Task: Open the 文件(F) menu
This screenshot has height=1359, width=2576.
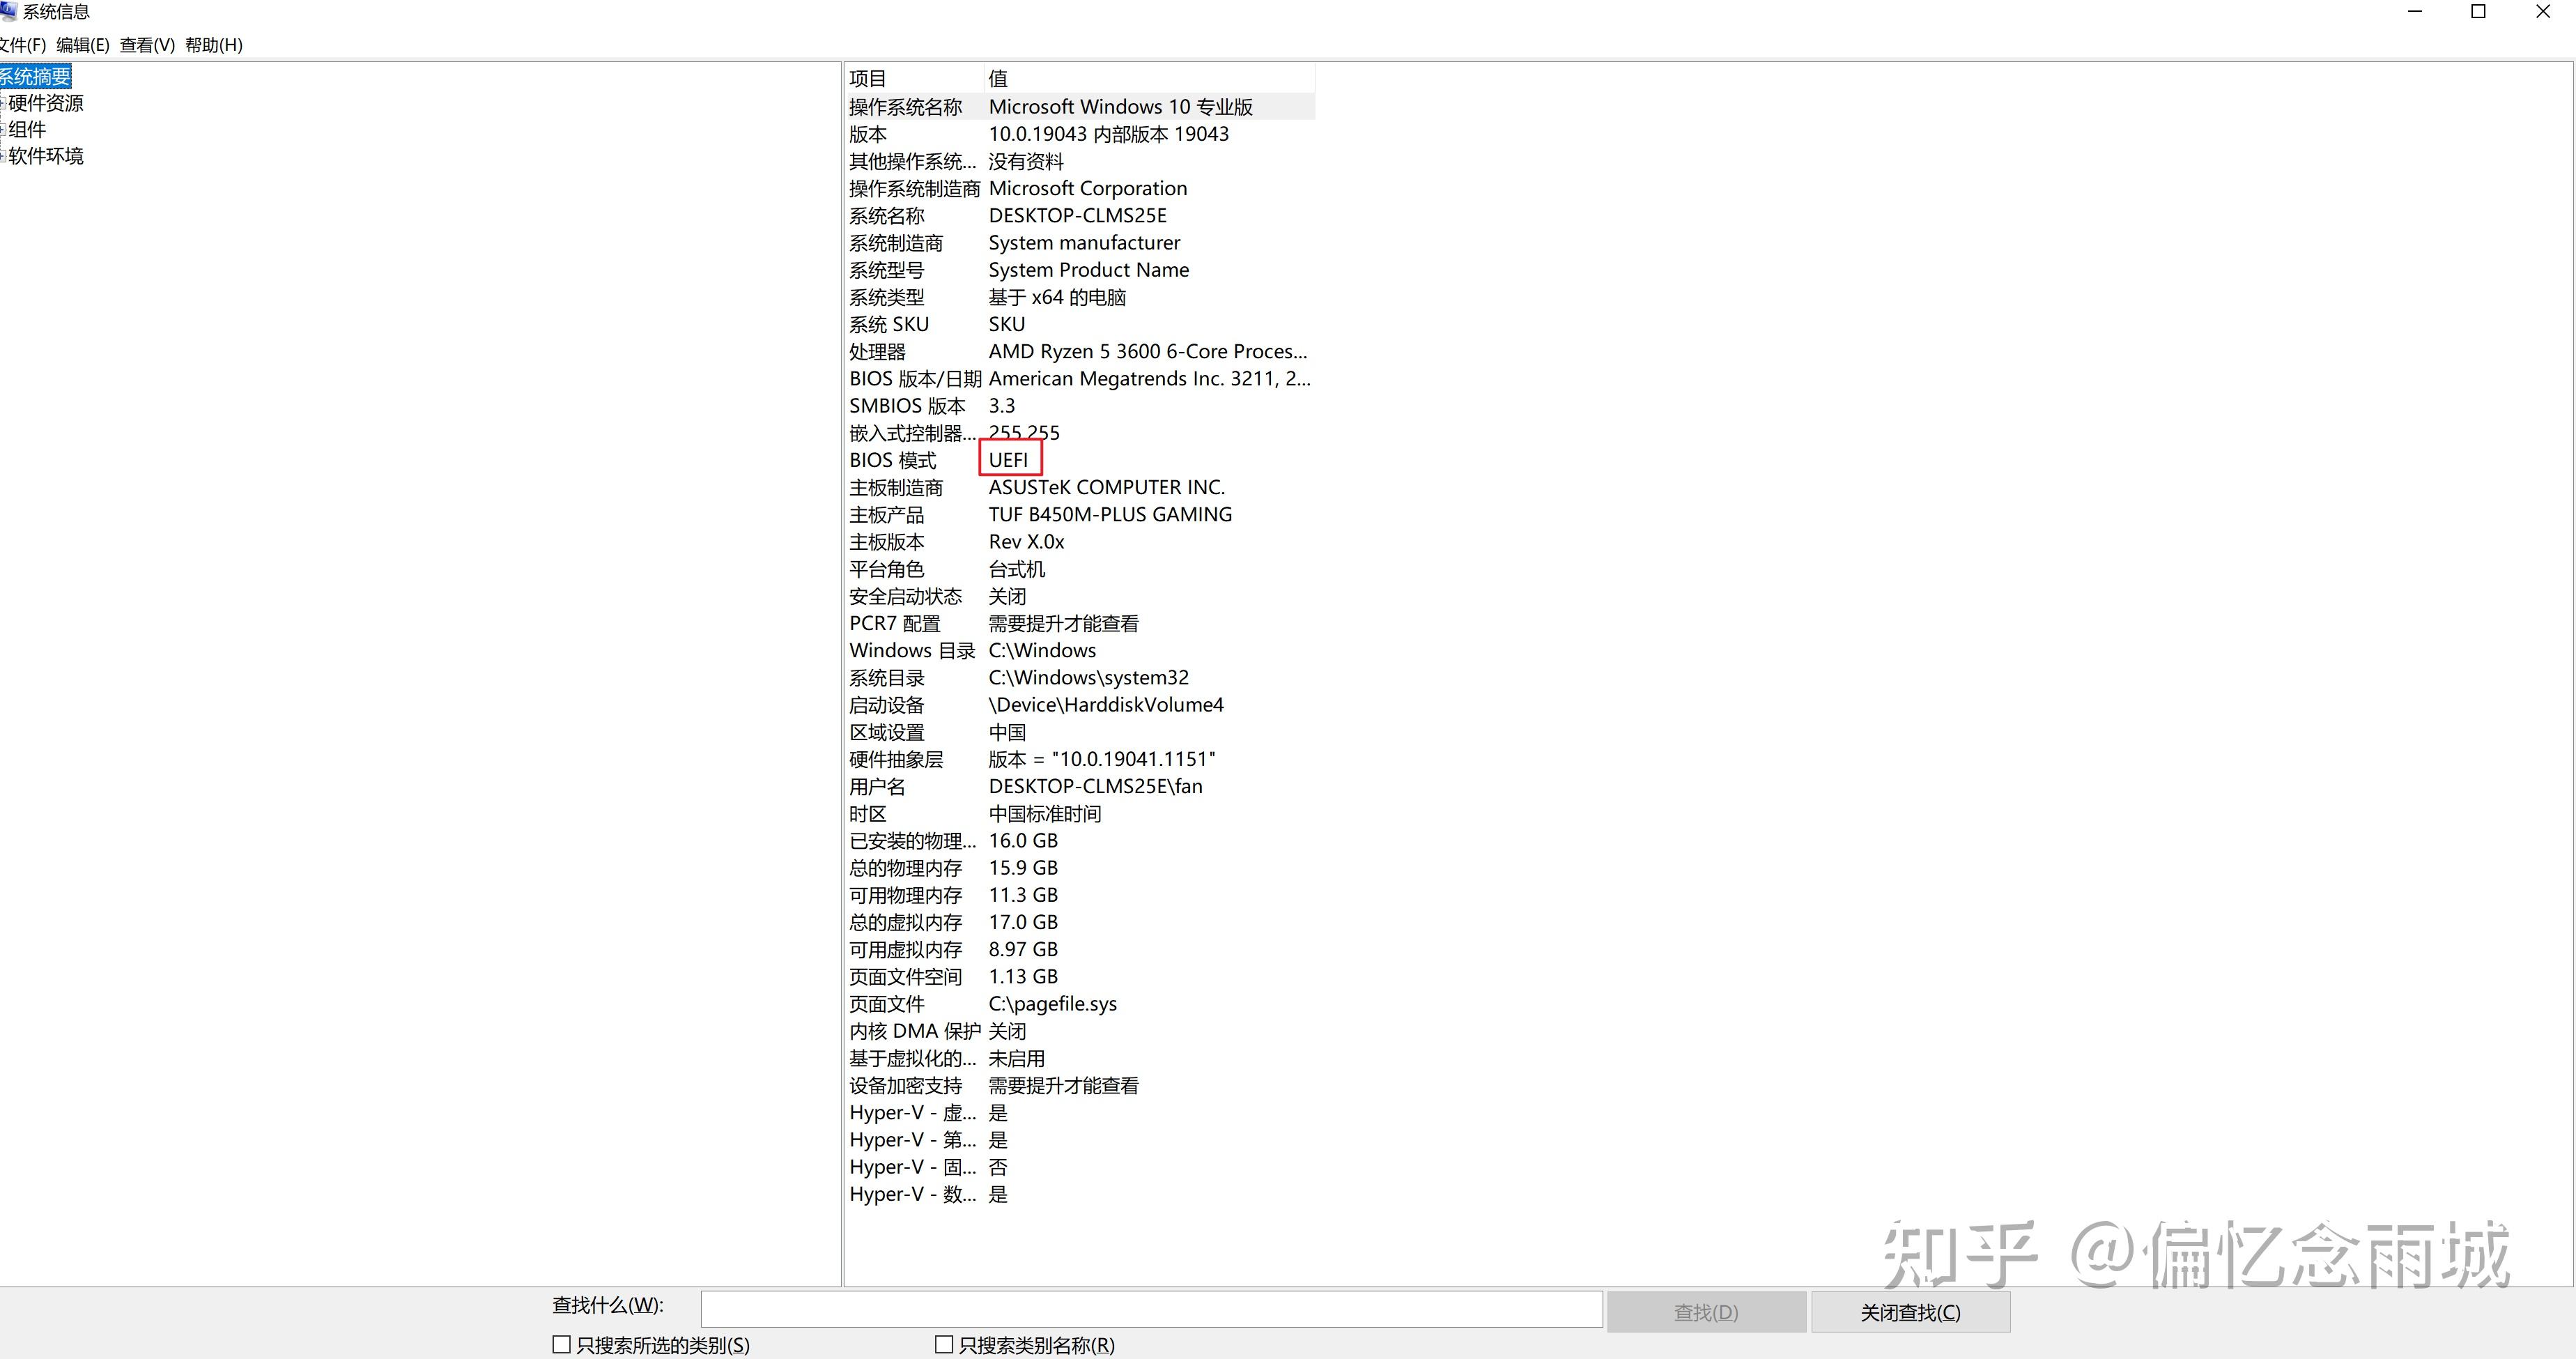Action: point(22,45)
